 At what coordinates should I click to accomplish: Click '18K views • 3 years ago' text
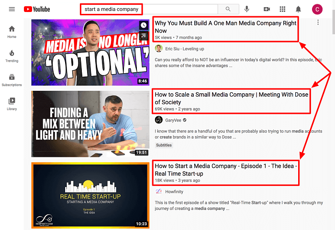178,180
